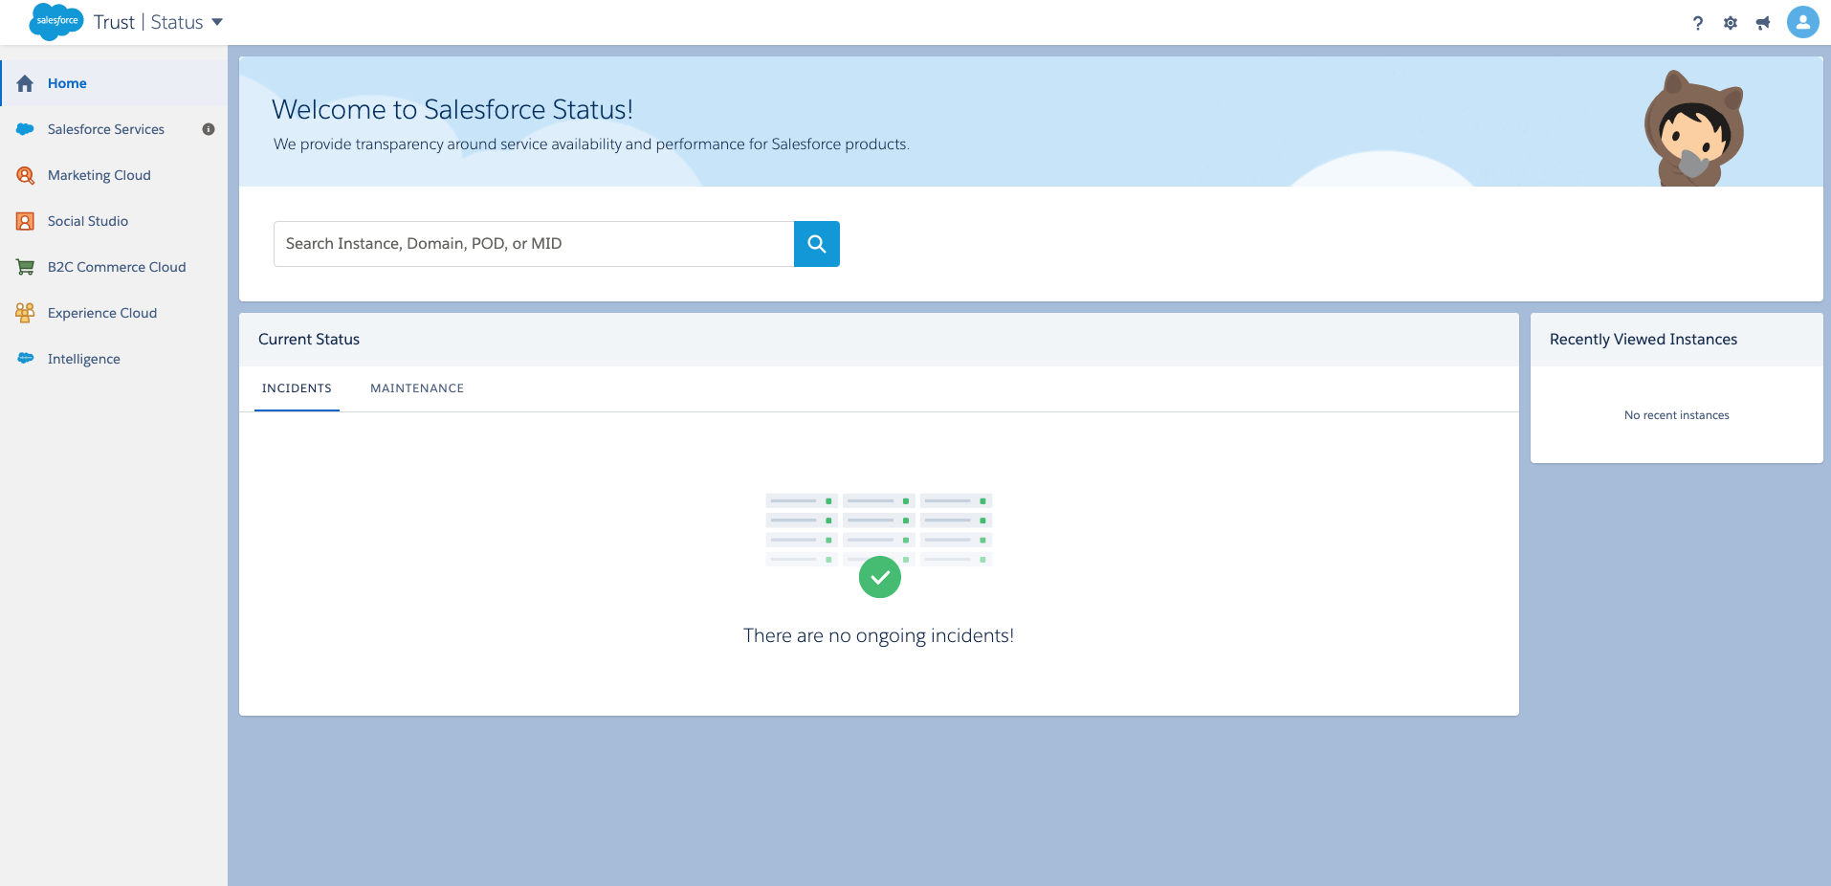Image resolution: width=1831 pixels, height=886 pixels.
Task: Open Social Studio status page
Action: [88, 221]
